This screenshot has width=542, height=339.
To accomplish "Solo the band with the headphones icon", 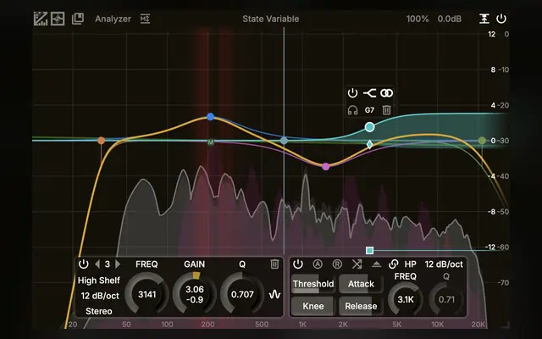I will [352, 110].
